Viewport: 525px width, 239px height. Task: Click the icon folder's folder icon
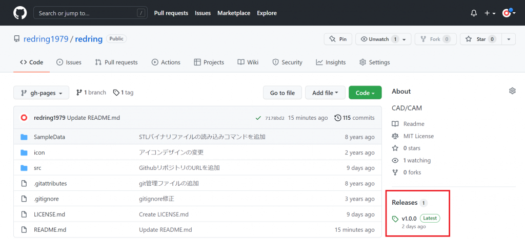pos(24,153)
